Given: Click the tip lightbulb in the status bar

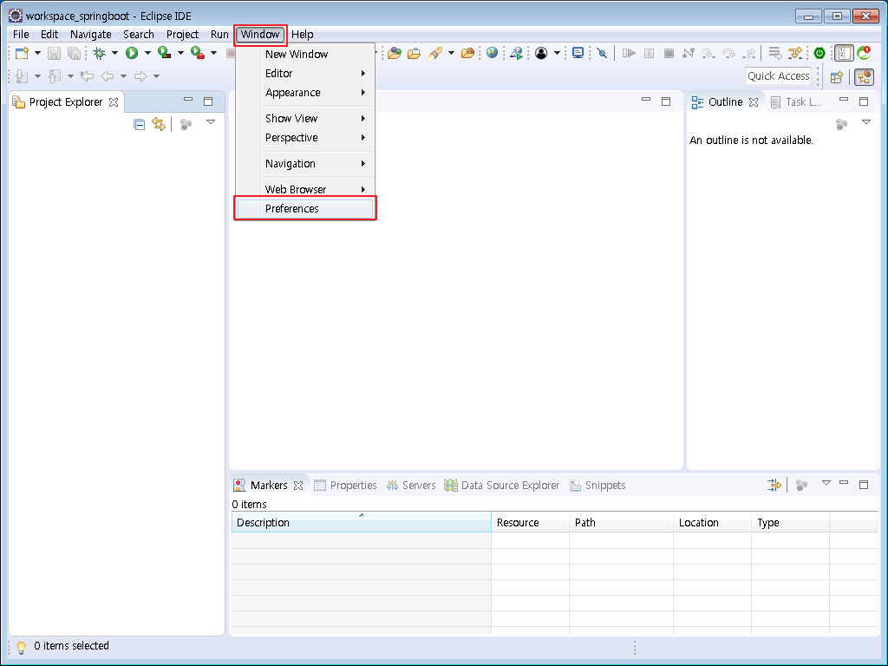Looking at the screenshot, I should coord(21,647).
